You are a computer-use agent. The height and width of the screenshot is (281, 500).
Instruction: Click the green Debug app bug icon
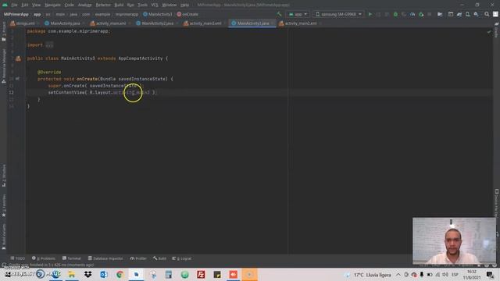[x=395, y=14]
